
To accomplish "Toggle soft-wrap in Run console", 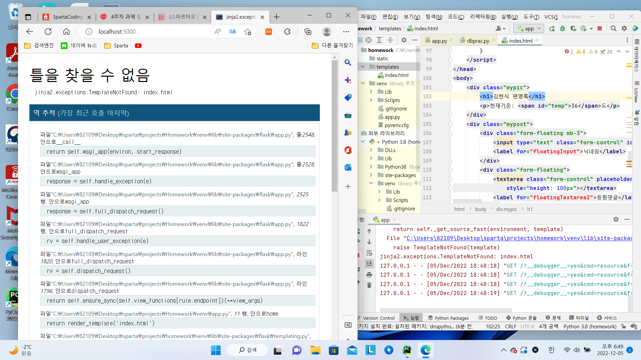I will tap(369, 253).
